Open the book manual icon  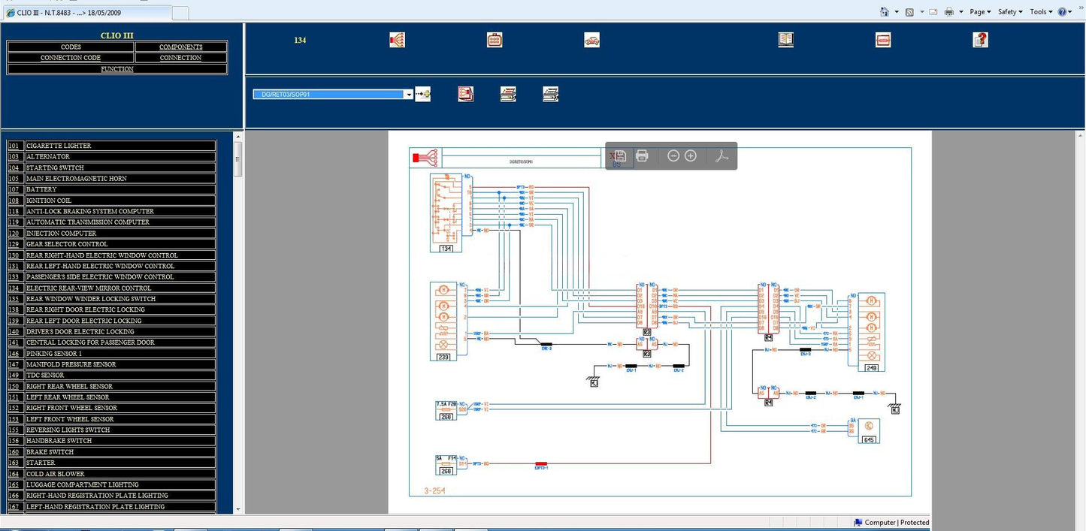point(785,40)
